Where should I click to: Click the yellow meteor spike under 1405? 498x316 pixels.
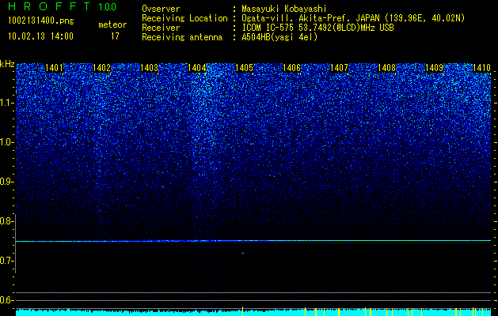click(x=242, y=311)
